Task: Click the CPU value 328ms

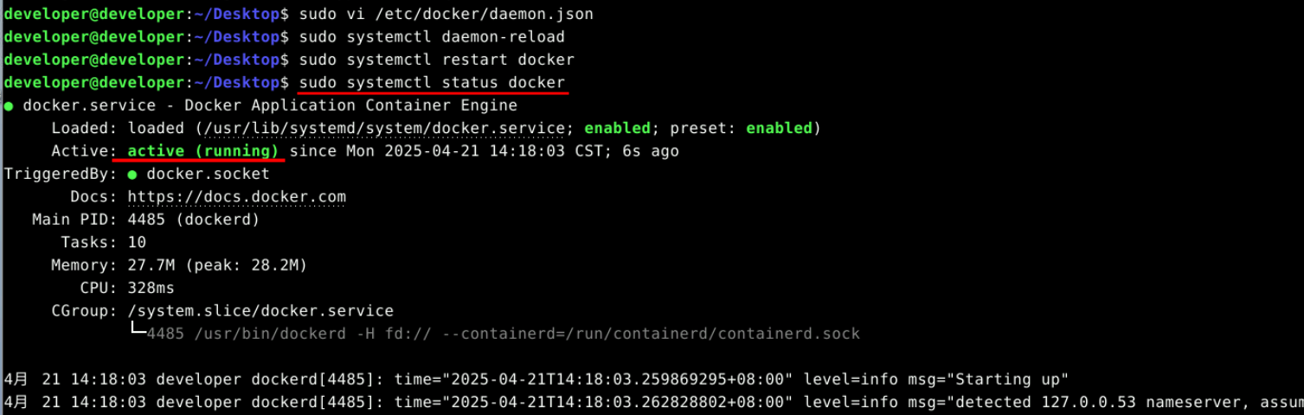Action: point(151,288)
